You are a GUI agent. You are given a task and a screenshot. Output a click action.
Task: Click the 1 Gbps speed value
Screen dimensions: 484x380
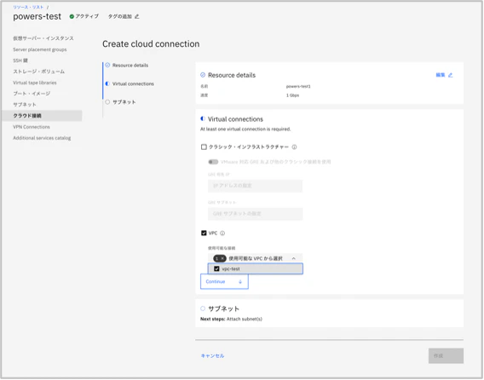(x=292, y=95)
